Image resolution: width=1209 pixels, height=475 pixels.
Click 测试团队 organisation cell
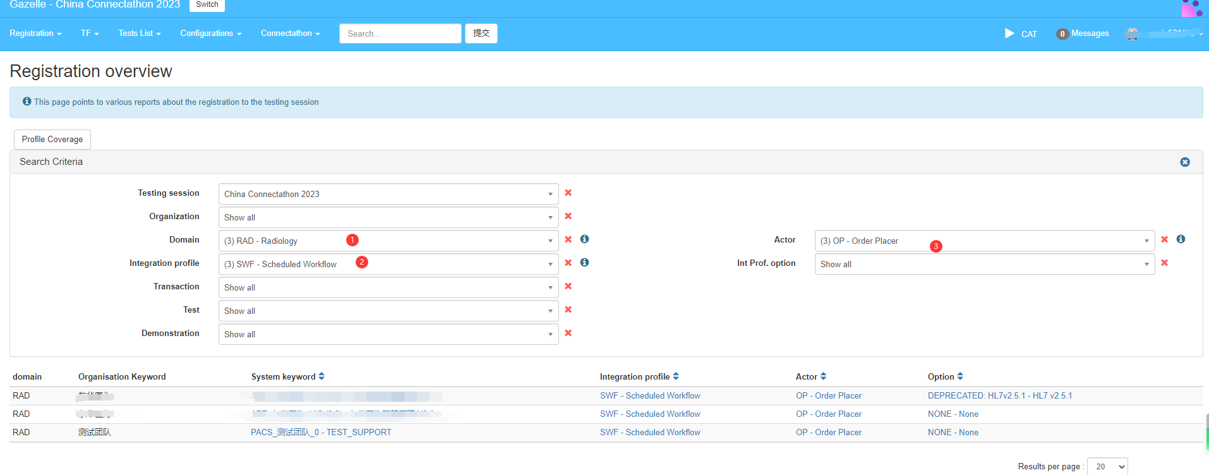point(95,433)
